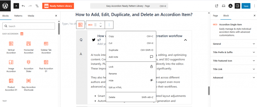Click the WordPress logo icon
The height and width of the screenshot is (107, 257).
(x=6, y=6)
